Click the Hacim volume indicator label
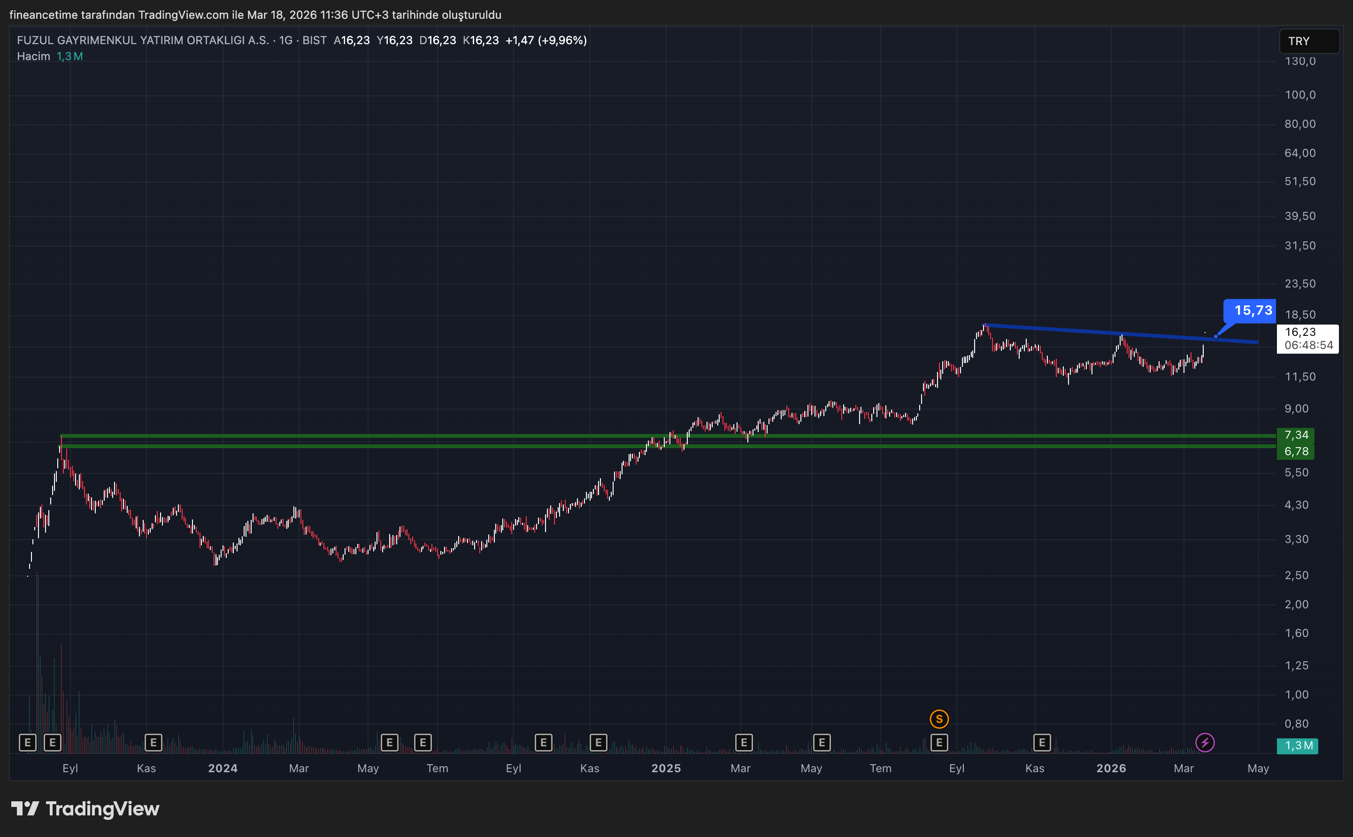Screen dimensions: 1353x837 [x=33, y=56]
